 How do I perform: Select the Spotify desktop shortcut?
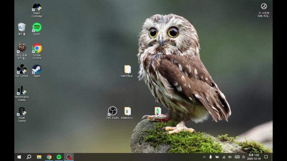click(37, 27)
